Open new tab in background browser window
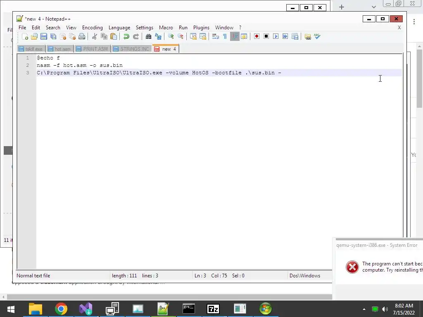The width and height of the screenshot is (423, 317). (342, 7)
